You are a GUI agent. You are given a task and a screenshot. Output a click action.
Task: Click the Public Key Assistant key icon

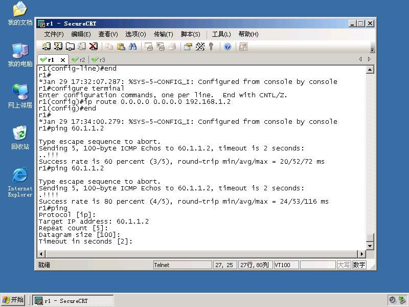pyautogui.click(x=211, y=47)
